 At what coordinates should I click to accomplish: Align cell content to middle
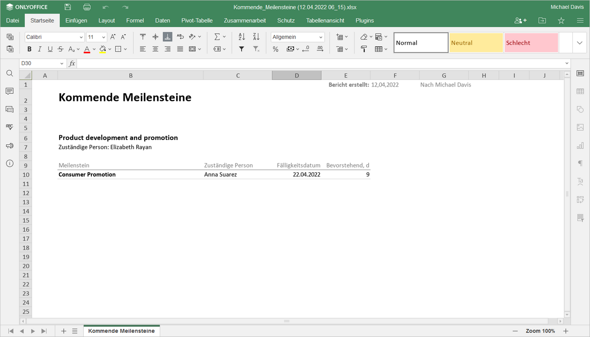(155, 37)
